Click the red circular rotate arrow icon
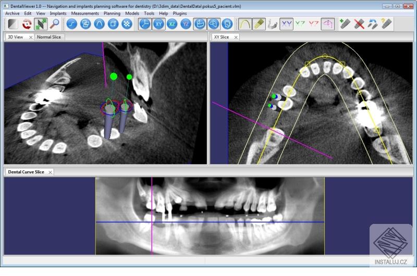This screenshot has height=276, width=417. [x=27, y=24]
